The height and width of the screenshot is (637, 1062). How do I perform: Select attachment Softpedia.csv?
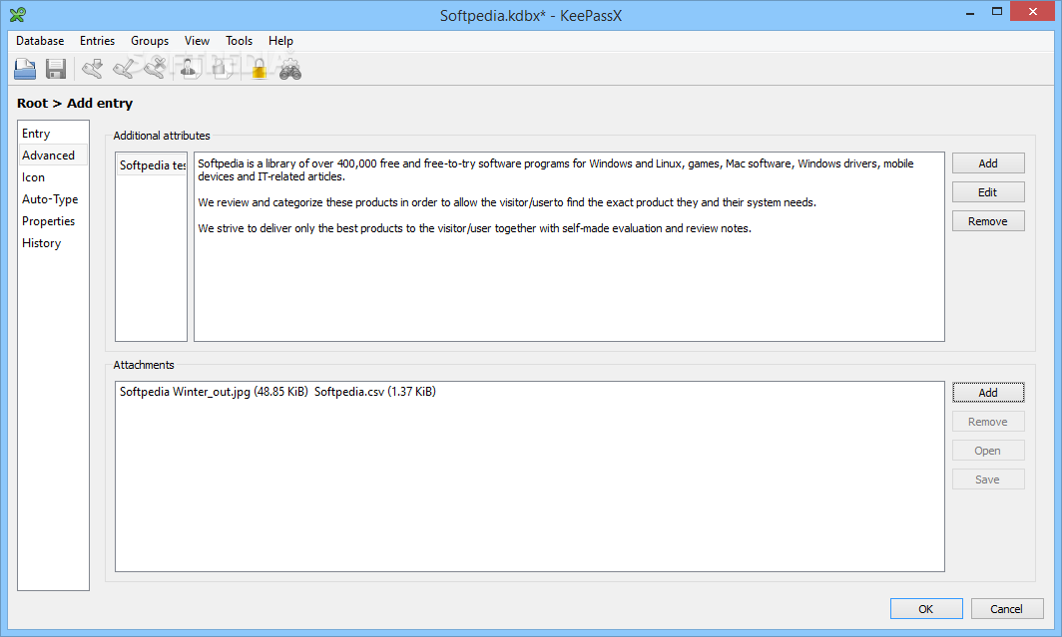click(x=375, y=392)
